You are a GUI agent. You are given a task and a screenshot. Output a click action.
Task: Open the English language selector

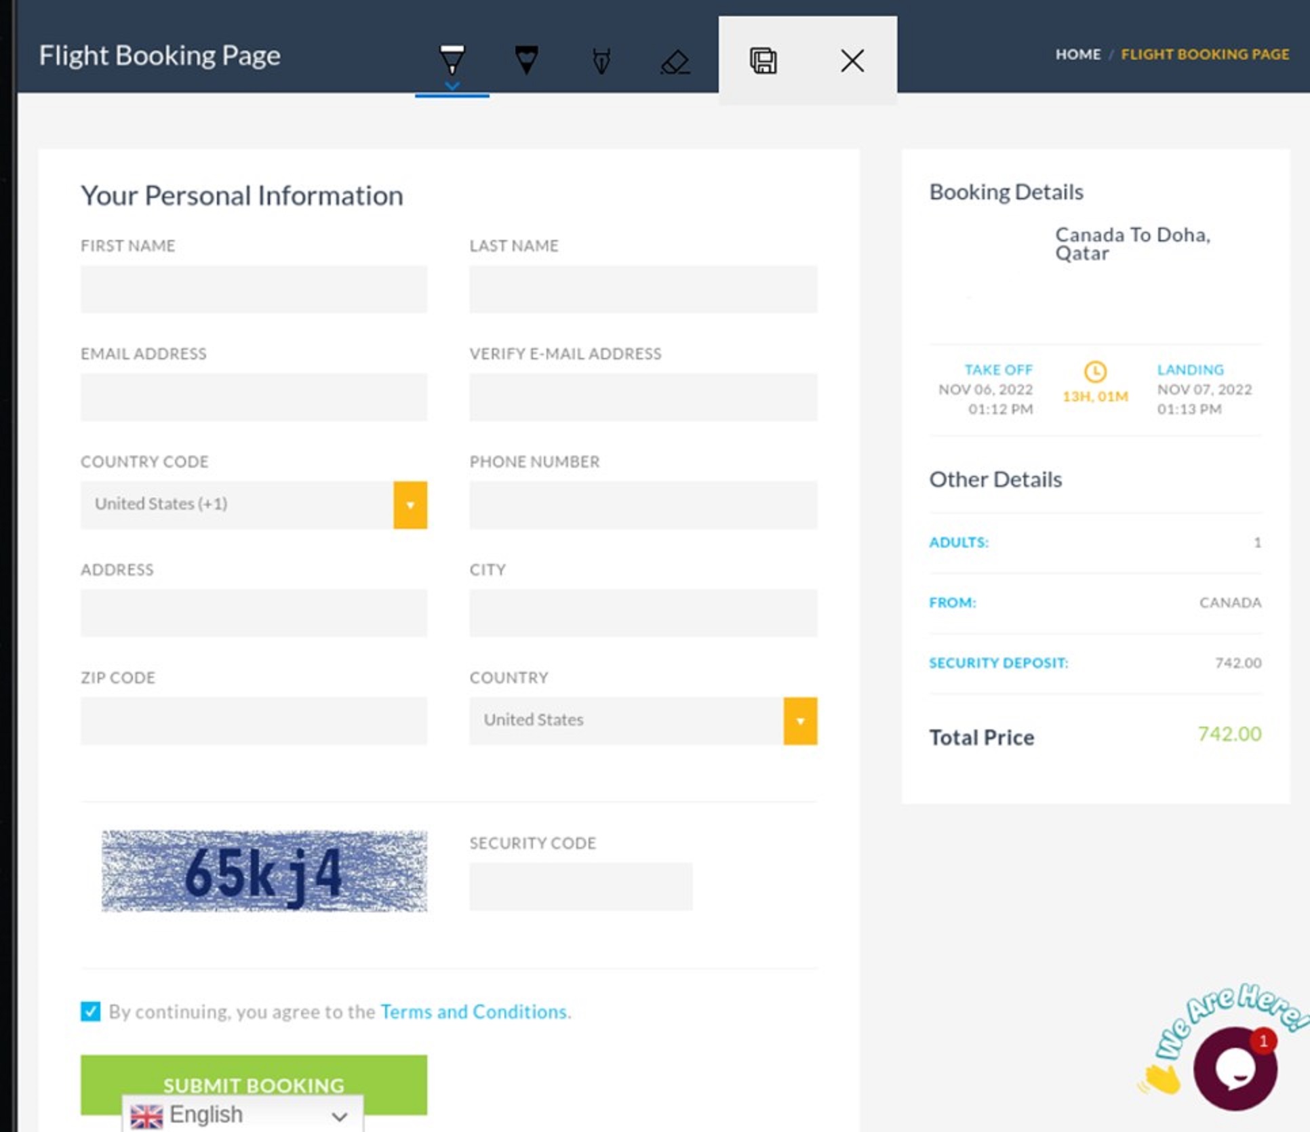click(x=242, y=1114)
